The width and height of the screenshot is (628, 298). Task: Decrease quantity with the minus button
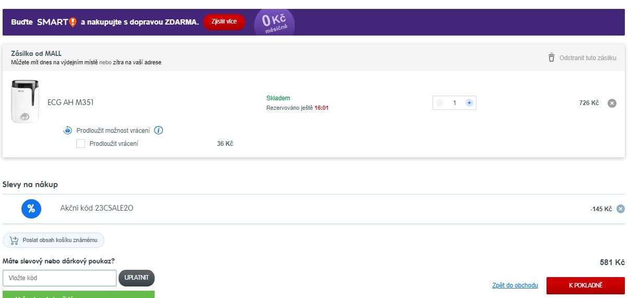440,103
